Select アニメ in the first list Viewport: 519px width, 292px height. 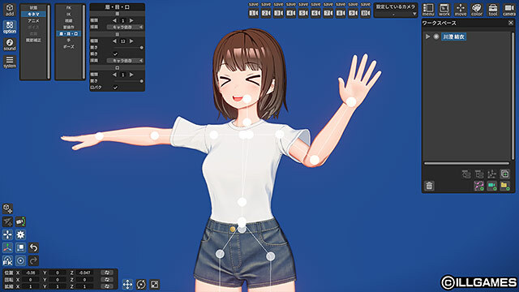pyautogui.click(x=33, y=20)
